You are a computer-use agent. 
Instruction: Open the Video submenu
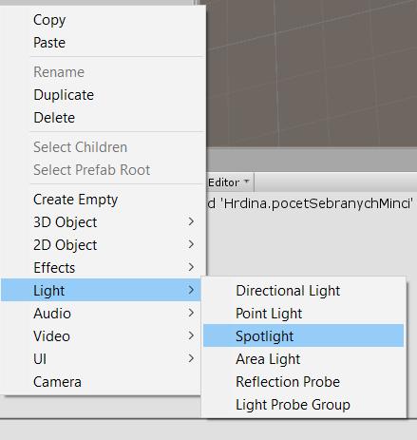(x=101, y=336)
